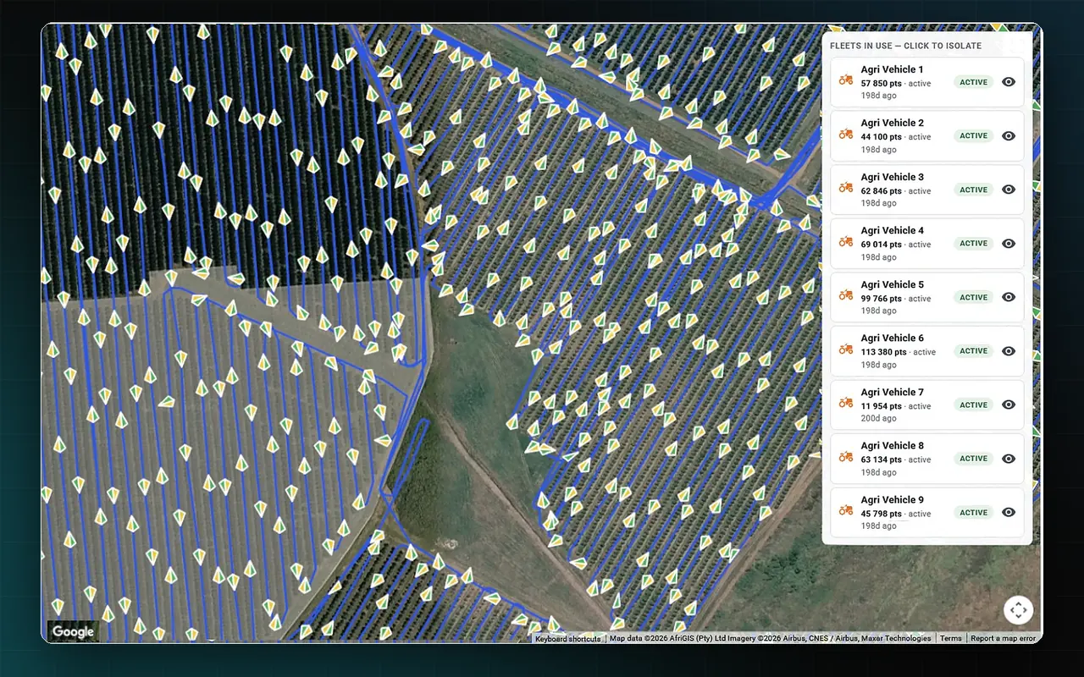Toggle the eye icon for Agri Vehicle 4

[x=1009, y=243]
